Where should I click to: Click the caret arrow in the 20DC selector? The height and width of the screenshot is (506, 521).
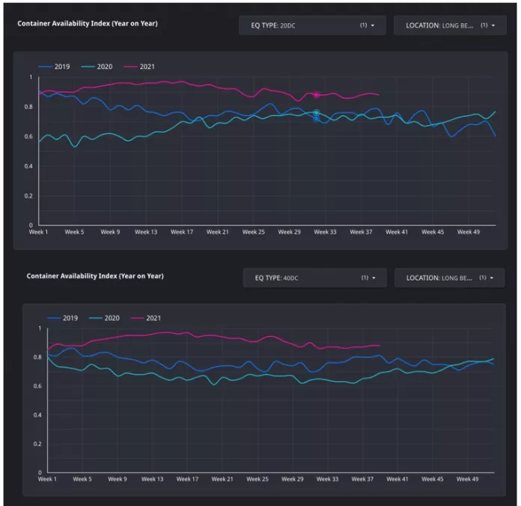(x=373, y=25)
